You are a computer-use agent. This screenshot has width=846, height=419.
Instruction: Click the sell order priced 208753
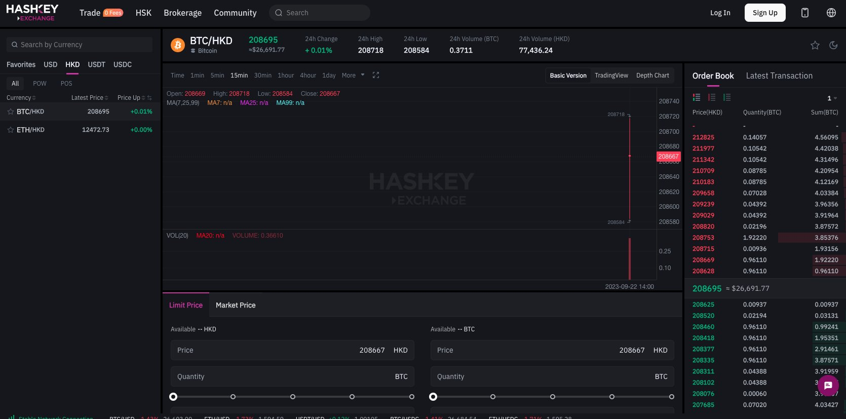click(x=765, y=238)
